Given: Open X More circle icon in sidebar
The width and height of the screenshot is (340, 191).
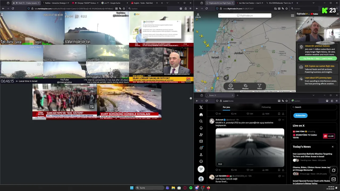Looking at the screenshot, I should pos(201,161).
